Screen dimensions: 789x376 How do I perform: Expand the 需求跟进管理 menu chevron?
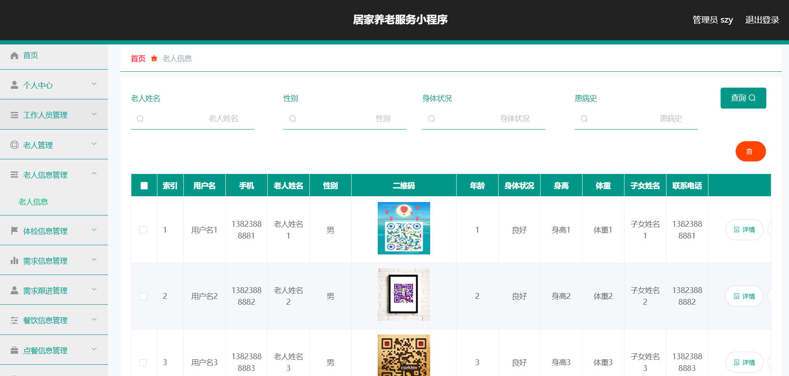click(x=94, y=289)
